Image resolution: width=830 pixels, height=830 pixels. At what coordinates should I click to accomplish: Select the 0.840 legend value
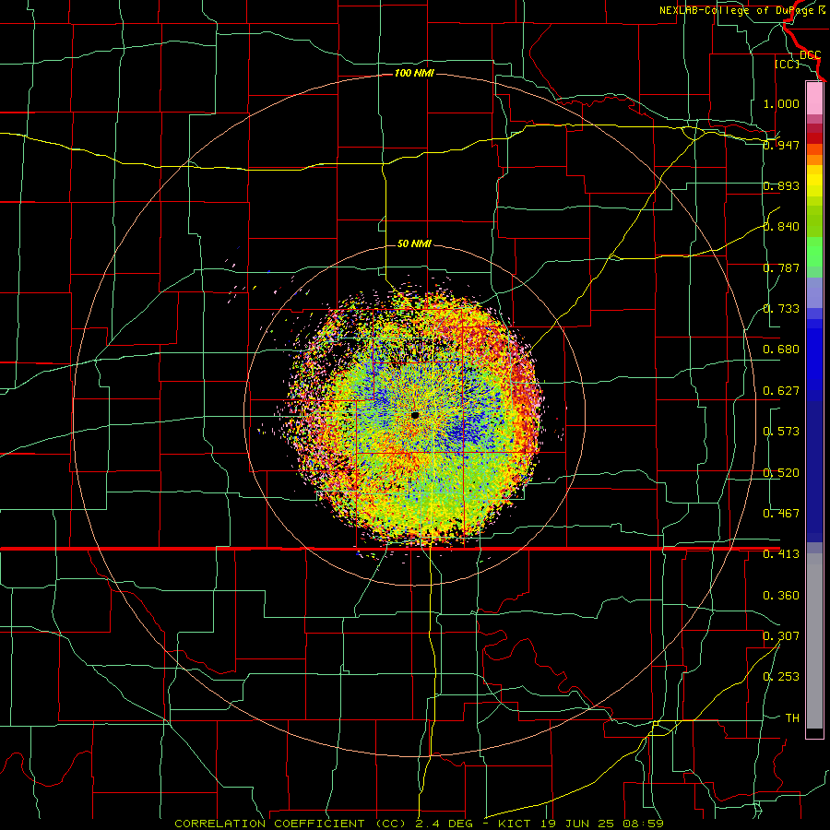pos(781,227)
